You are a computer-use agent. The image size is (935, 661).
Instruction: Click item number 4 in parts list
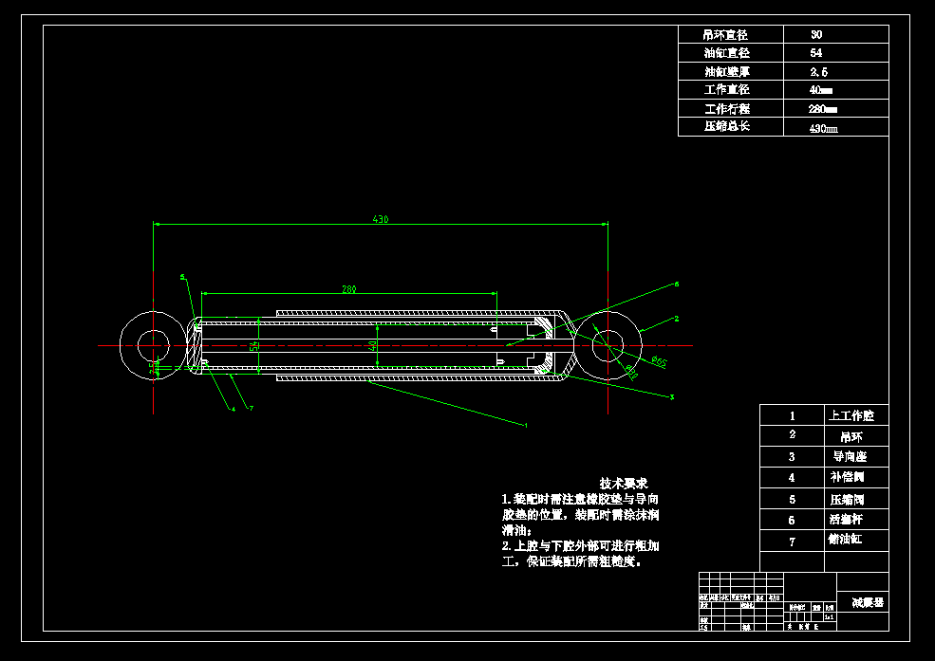792,478
